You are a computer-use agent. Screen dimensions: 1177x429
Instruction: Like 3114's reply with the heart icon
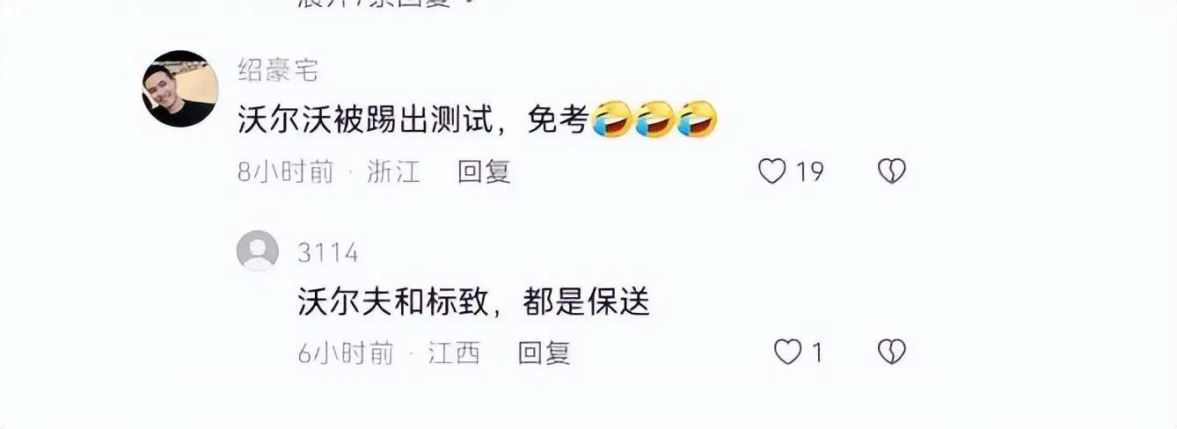(787, 353)
